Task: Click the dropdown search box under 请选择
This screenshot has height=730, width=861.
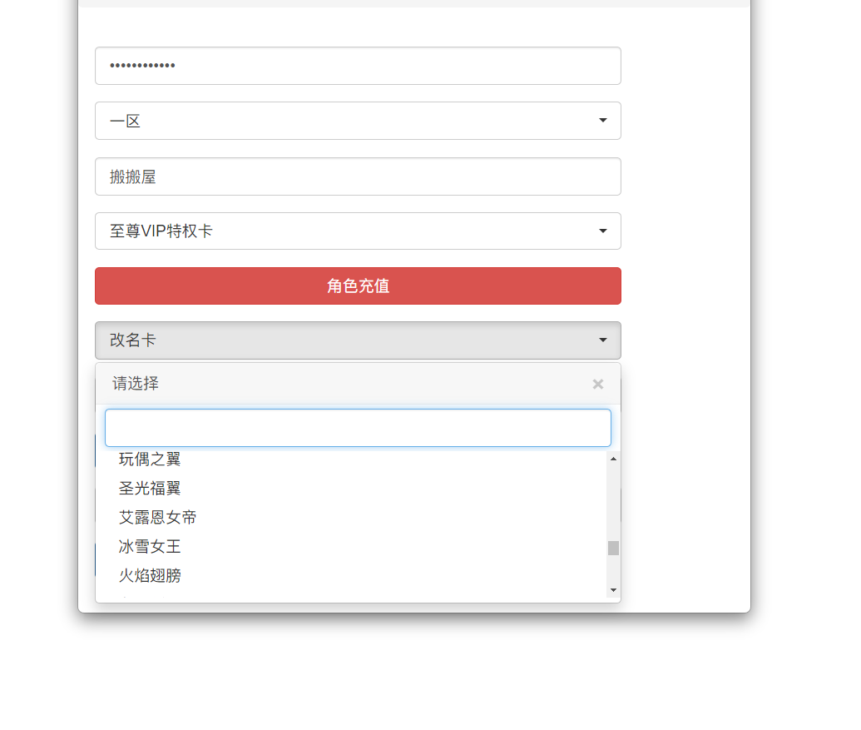Action: (358, 428)
